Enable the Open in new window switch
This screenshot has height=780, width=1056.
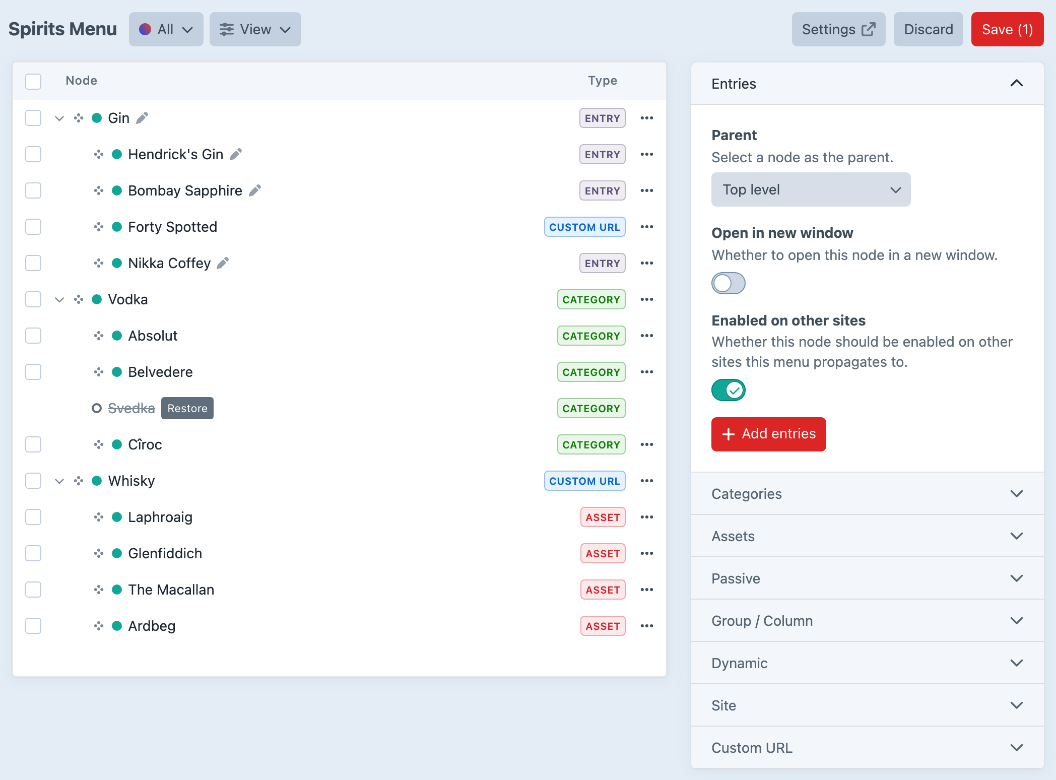[729, 283]
